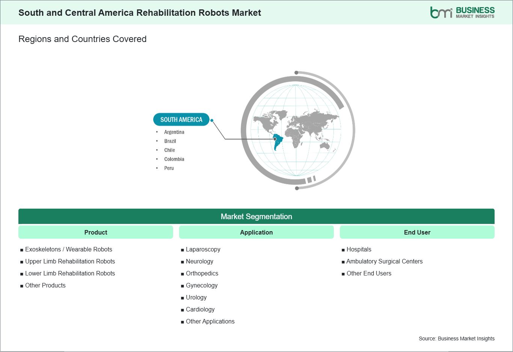Open the End User segment header
The width and height of the screenshot is (513, 352).
coord(417,232)
